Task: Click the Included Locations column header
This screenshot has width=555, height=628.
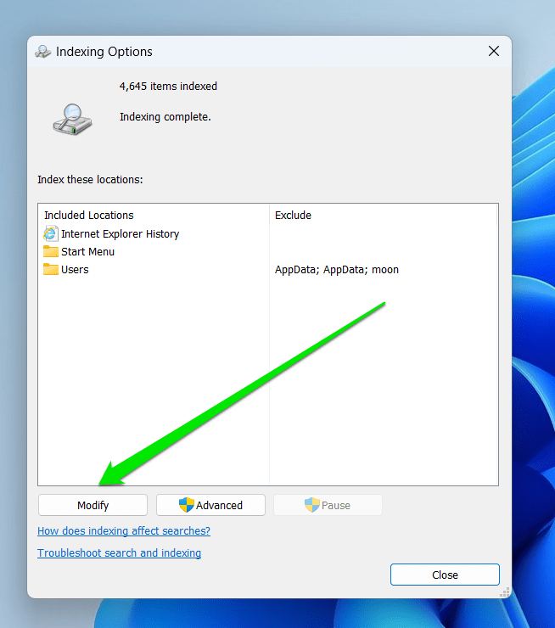Action: [x=154, y=215]
